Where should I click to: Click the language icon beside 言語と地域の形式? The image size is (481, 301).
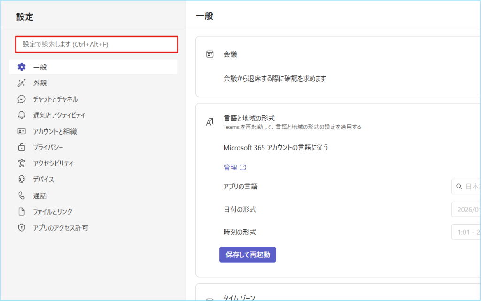click(210, 122)
